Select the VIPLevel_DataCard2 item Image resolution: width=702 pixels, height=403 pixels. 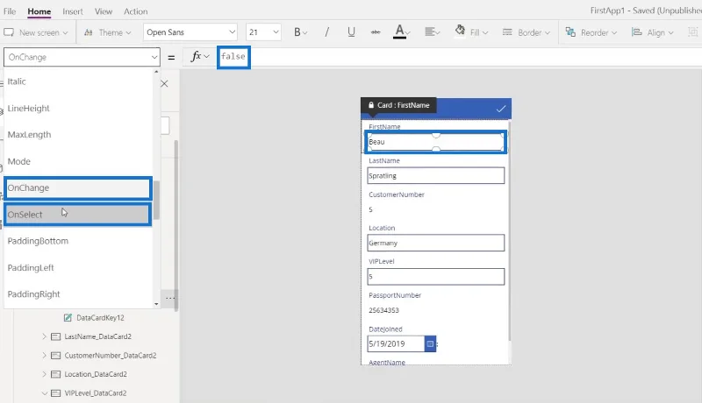tap(95, 393)
